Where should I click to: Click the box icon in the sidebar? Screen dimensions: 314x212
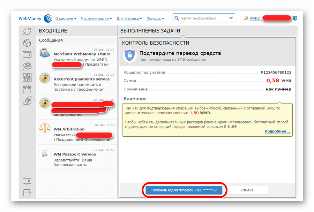[x=27, y=43]
